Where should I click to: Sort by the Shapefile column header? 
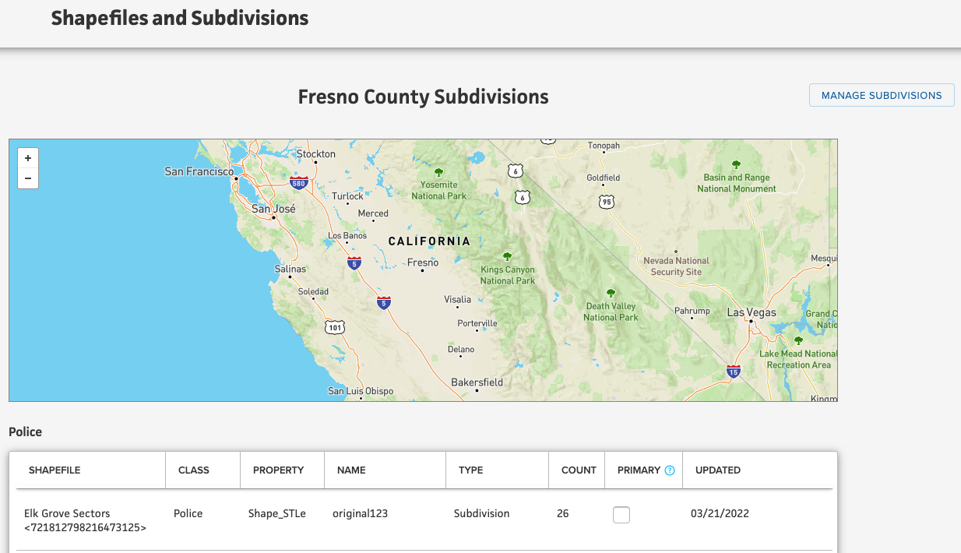[55, 470]
